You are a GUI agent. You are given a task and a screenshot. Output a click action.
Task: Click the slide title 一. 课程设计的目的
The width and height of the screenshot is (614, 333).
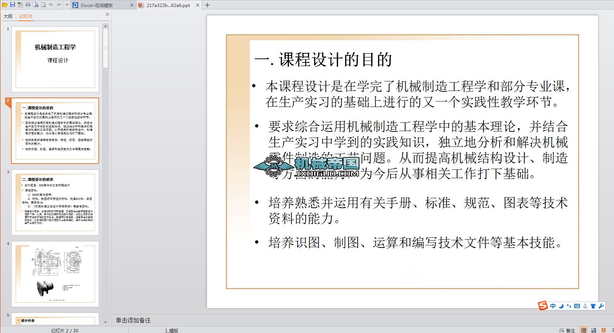323,60
